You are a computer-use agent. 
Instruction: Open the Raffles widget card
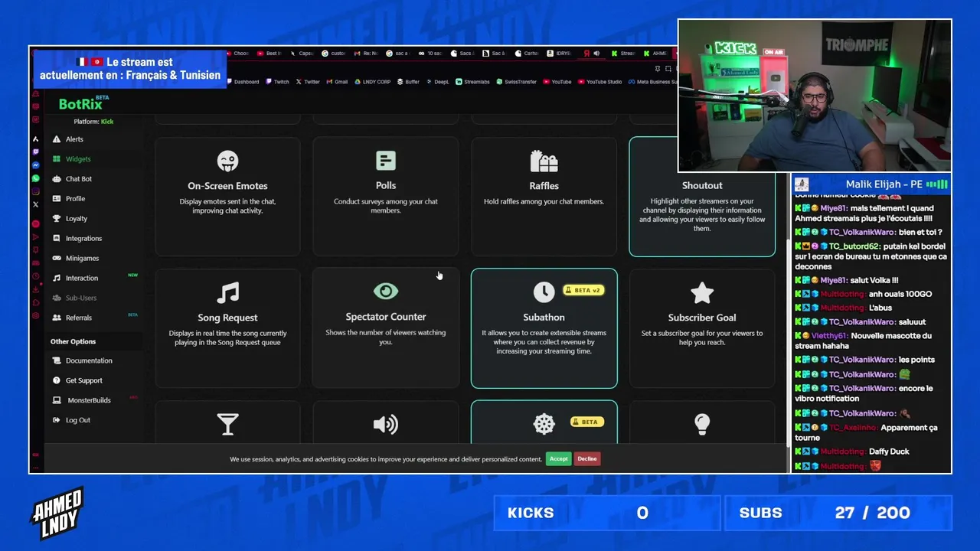(x=544, y=196)
